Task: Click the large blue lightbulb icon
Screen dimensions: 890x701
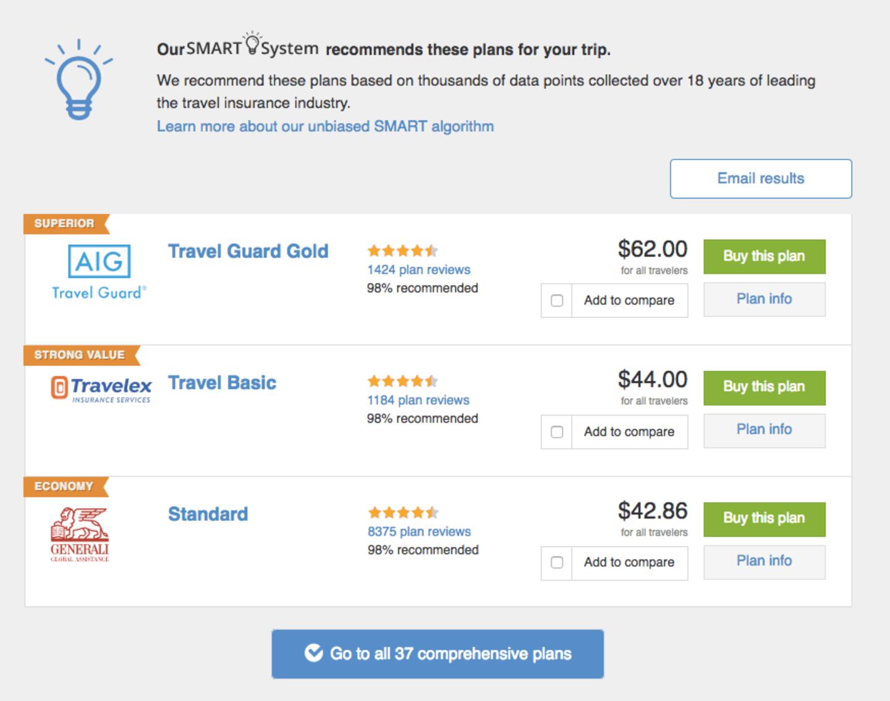Action: 78,80
